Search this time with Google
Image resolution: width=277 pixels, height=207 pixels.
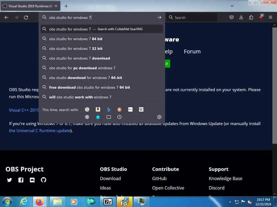[x=87, y=109]
